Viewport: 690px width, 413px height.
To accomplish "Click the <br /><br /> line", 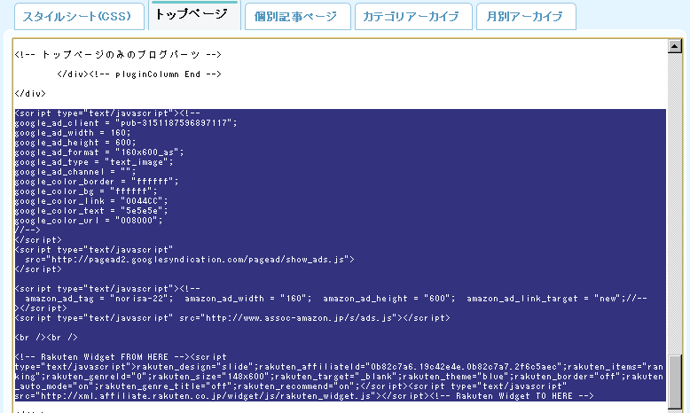I will pyautogui.click(x=46, y=338).
